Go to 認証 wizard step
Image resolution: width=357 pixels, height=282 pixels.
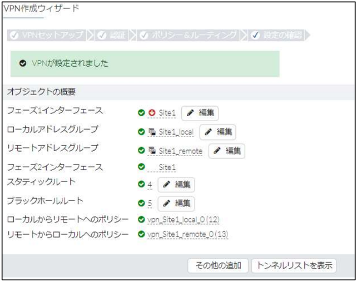point(111,35)
